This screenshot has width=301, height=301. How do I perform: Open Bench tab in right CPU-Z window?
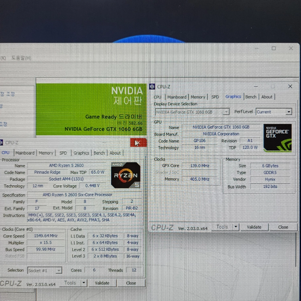[x=251, y=97]
